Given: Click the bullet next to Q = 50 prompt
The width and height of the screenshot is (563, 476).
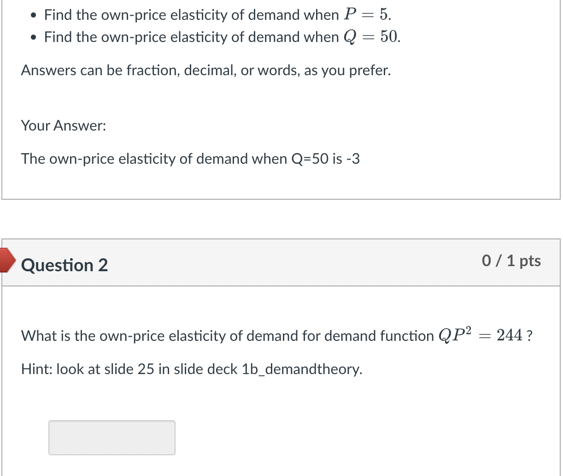Looking at the screenshot, I should (33, 37).
